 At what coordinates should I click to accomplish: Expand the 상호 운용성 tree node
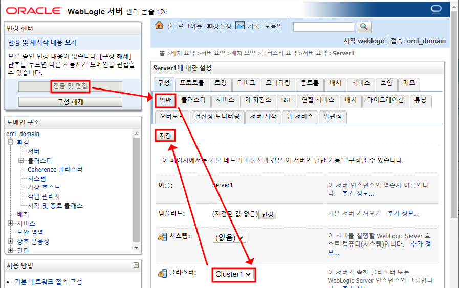tap(11, 241)
